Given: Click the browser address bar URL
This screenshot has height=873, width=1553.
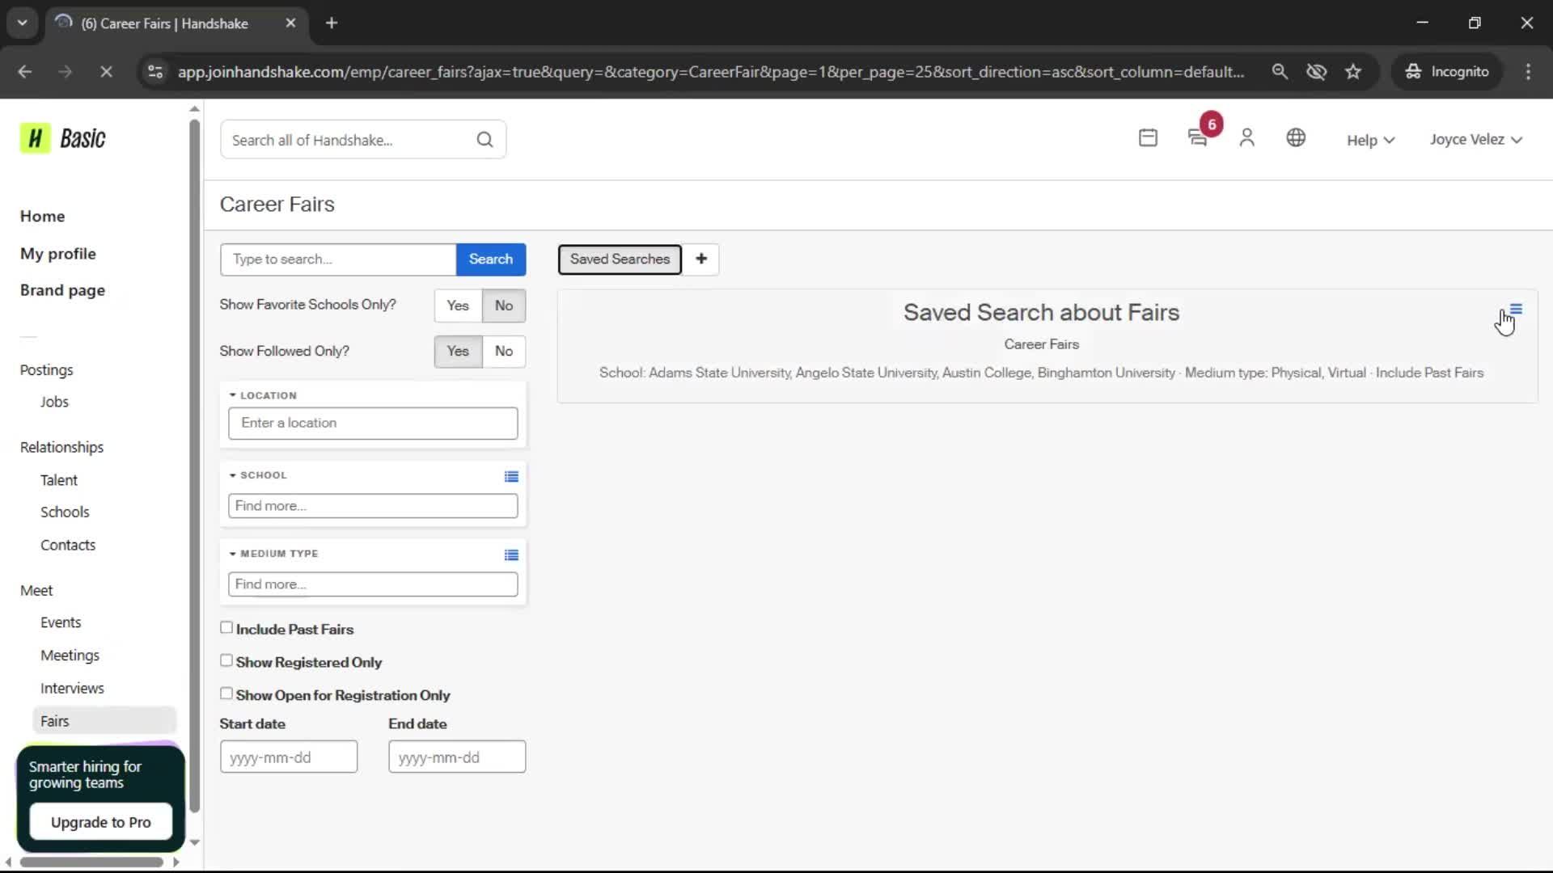Looking at the screenshot, I should (711, 72).
